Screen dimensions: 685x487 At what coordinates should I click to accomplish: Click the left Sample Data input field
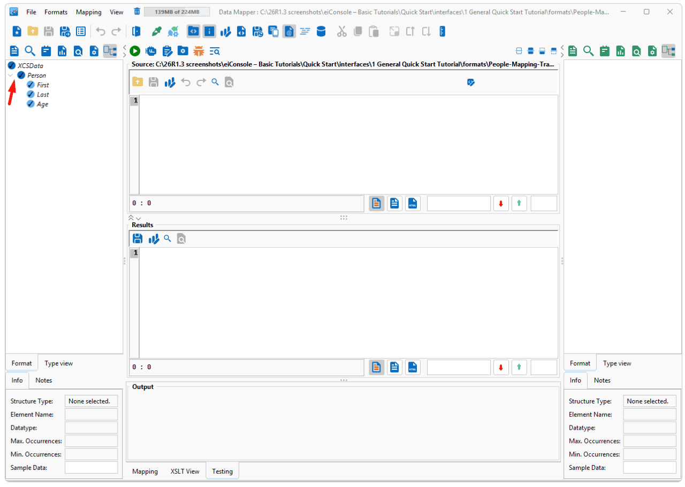(x=91, y=467)
